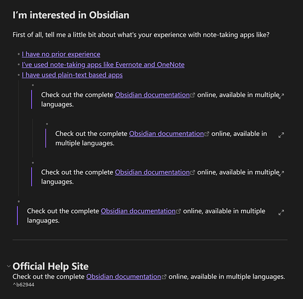Obsidian documentation link in embed below plain-text apps link

152,95
